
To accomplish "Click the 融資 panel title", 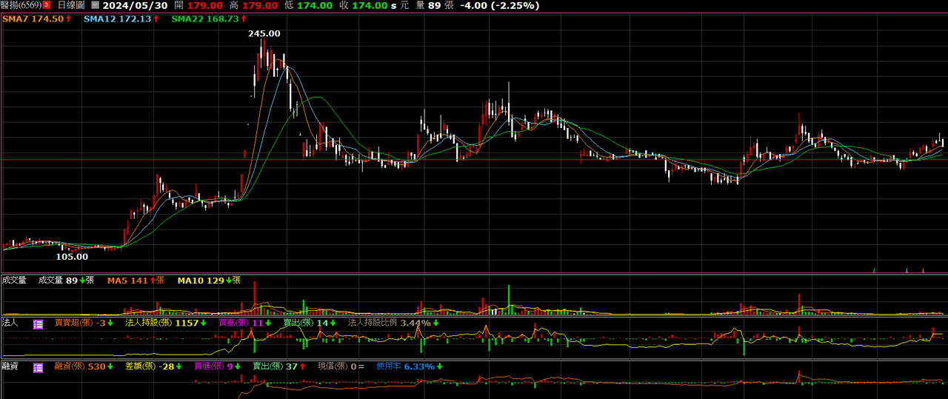I will [10, 366].
